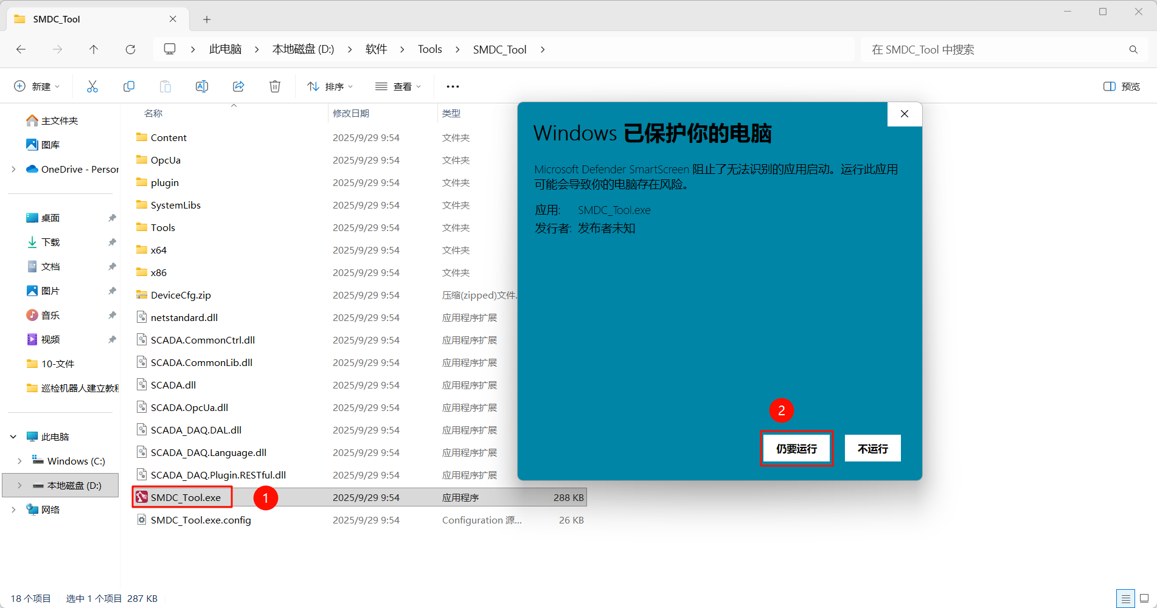Viewport: 1157px width, 608px height.
Task: Select SMDC_Tool.exe.config file
Action: (201, 520)
